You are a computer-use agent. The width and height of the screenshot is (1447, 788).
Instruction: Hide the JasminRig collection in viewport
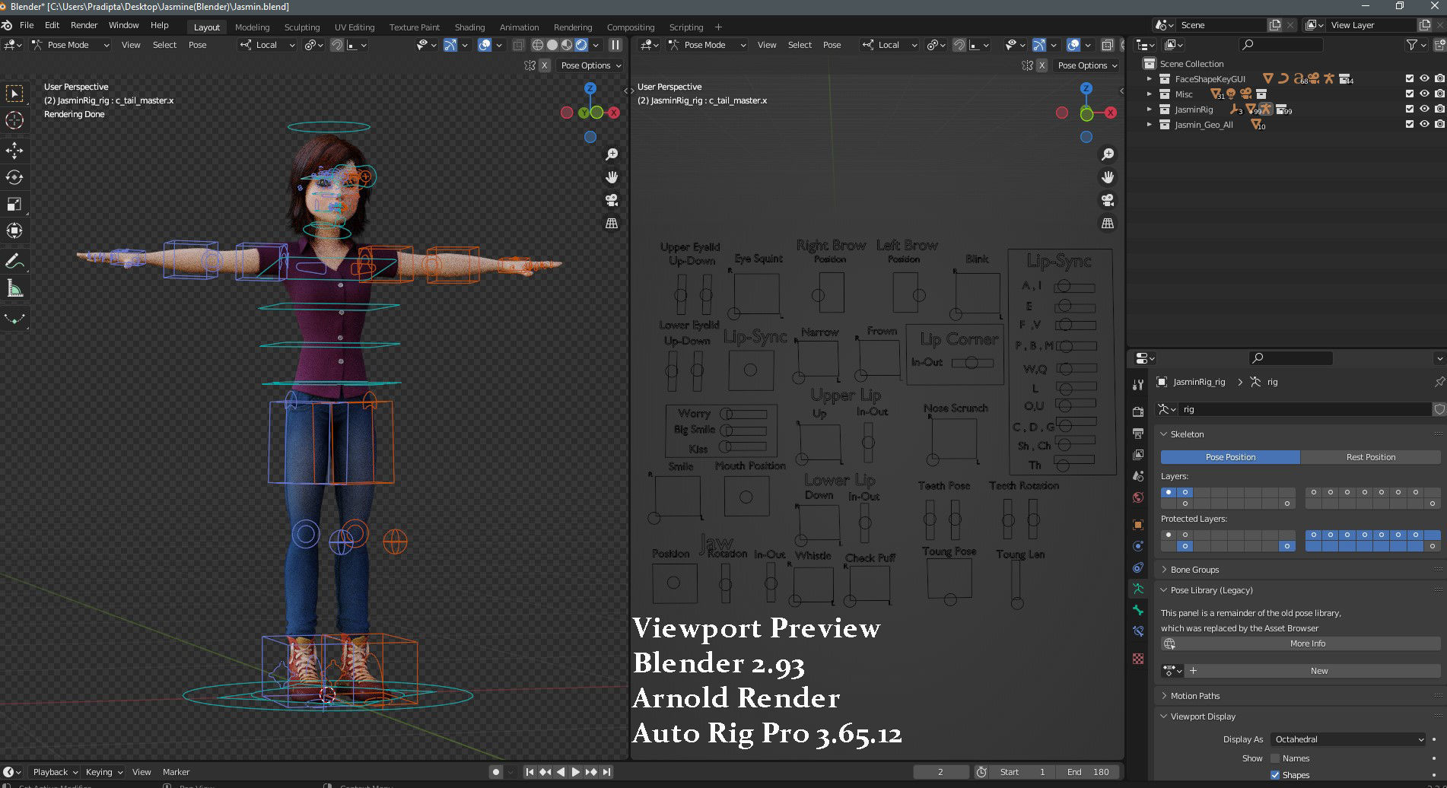click(1424, 109)
